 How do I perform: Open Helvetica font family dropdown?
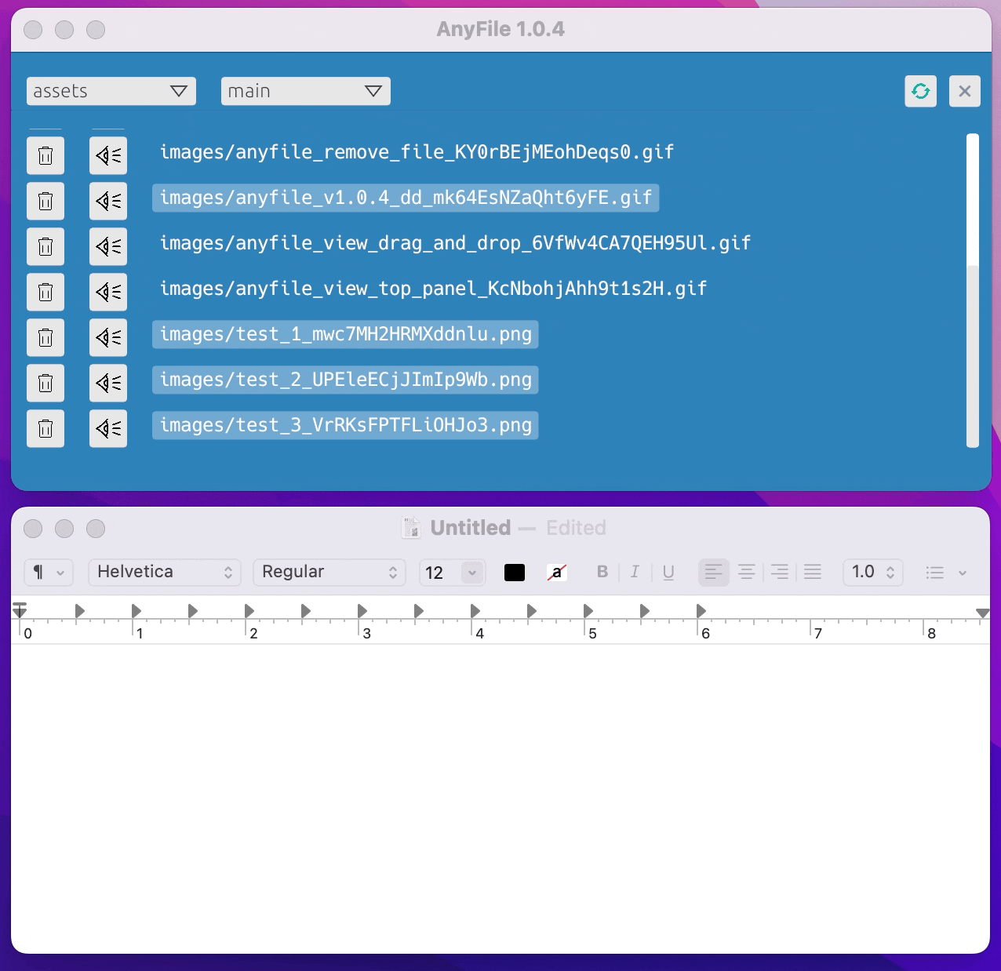click(x=165, y=573)
